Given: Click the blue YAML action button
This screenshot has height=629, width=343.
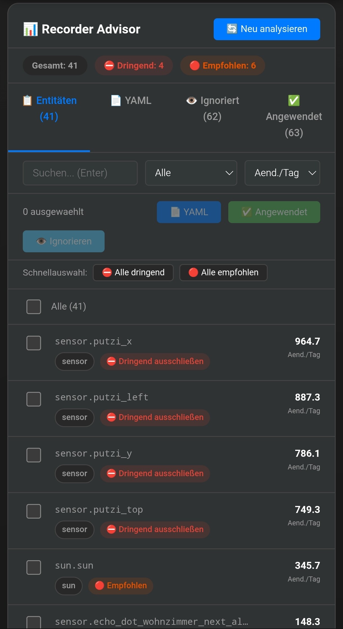Looking at the screenshot, I should click(x=189, y=212).
